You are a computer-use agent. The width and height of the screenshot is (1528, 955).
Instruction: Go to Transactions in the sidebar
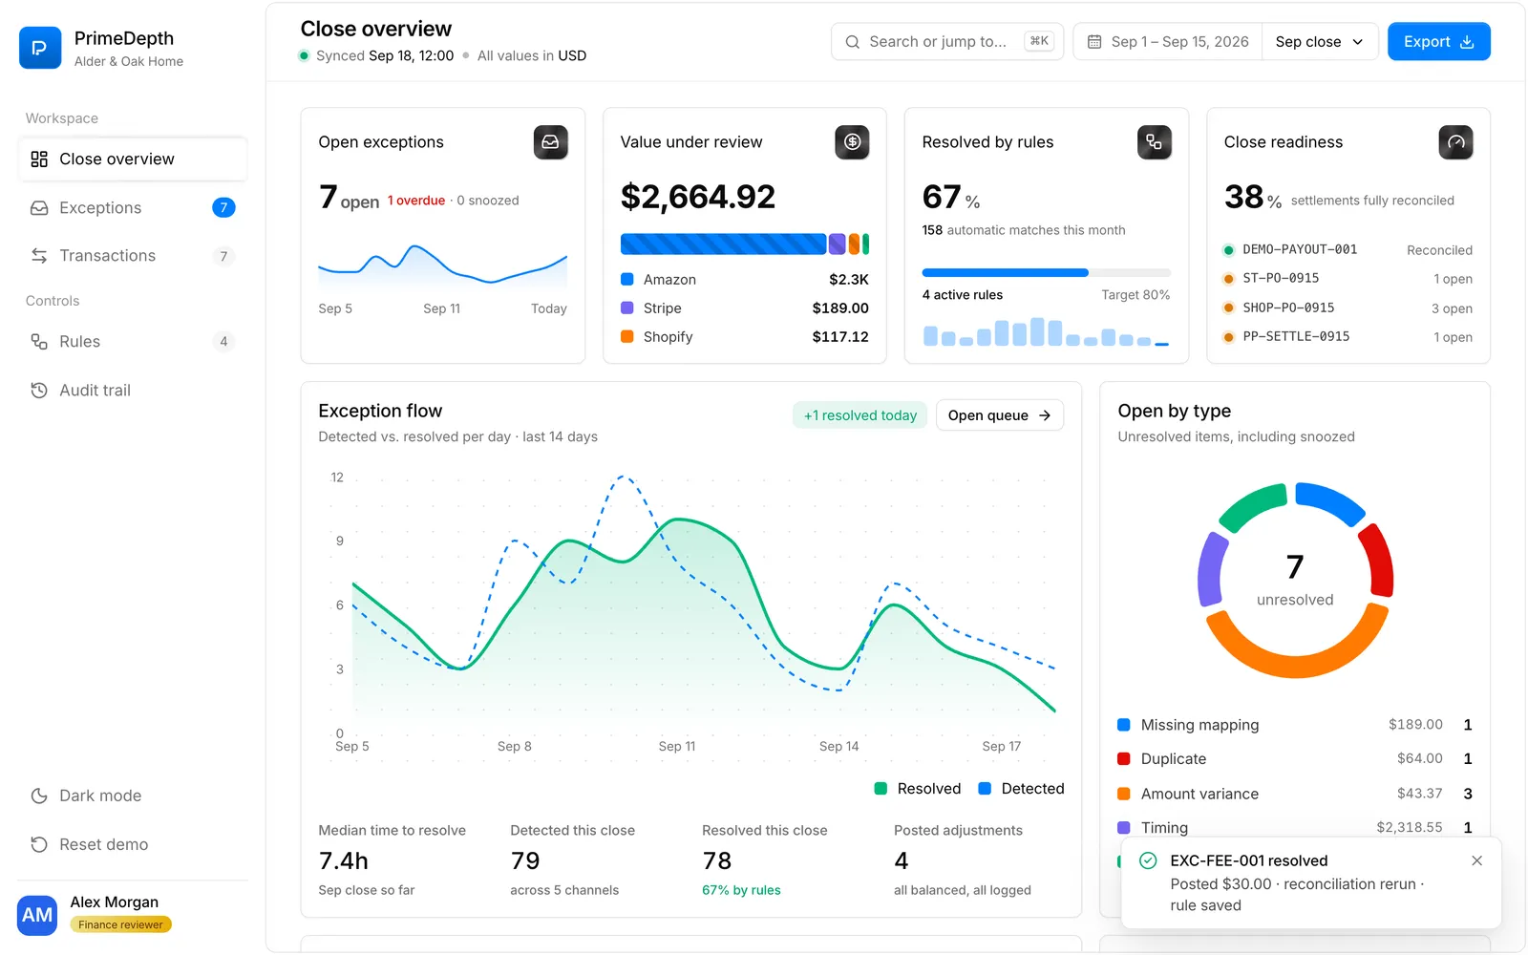[133, 255]
